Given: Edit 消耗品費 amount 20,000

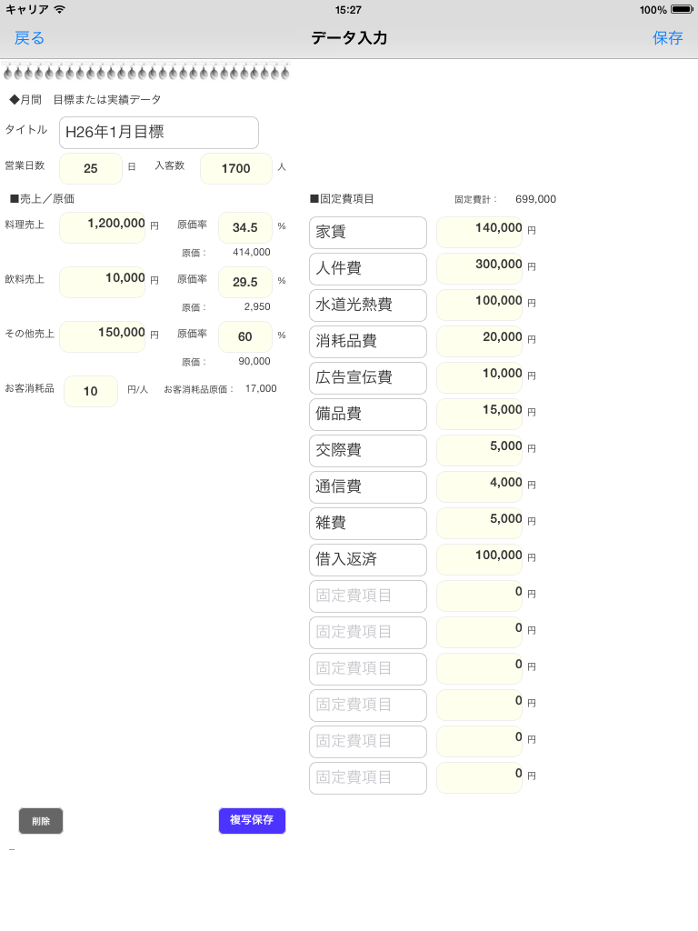Looking at the screenshot, I should tap(480, 341).
